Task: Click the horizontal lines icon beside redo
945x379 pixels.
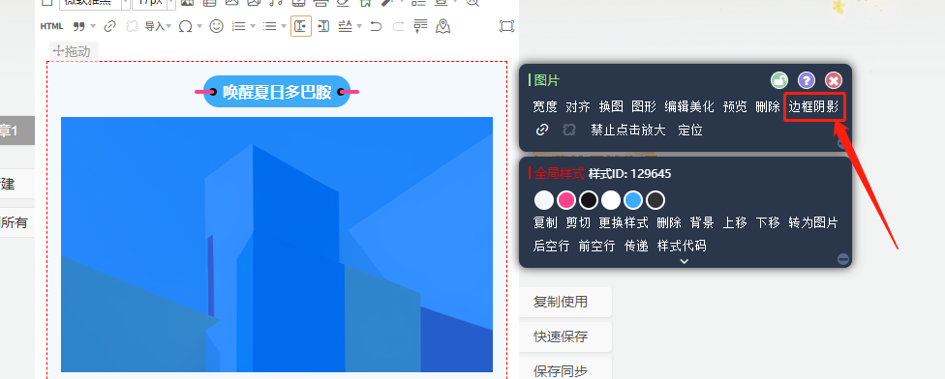Action: [420, 26]
